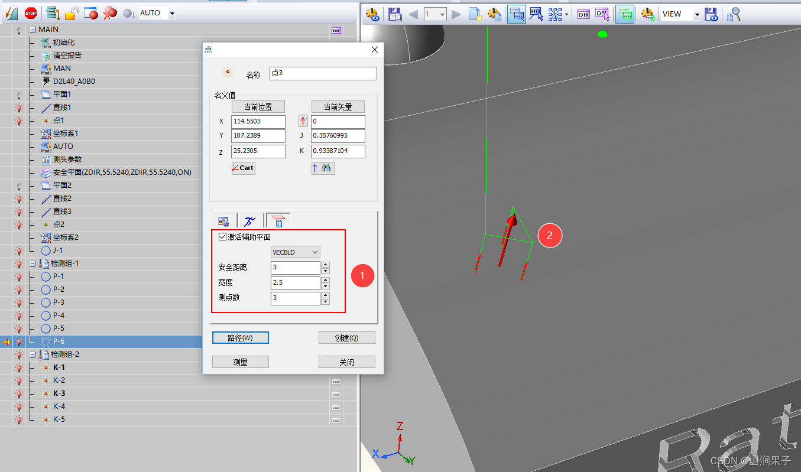Toggle the light bulb next to 平面2
The image size is (801, 472).
19,185
